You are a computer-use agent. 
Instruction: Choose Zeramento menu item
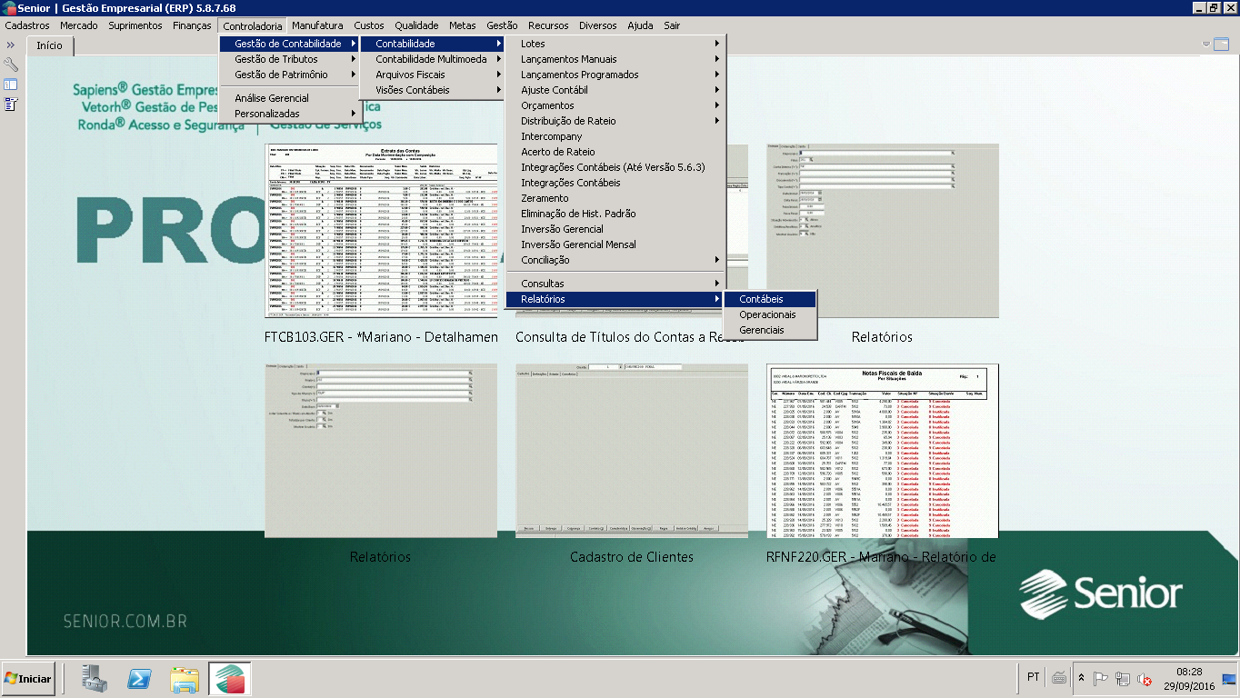click(x=615, y=198)
